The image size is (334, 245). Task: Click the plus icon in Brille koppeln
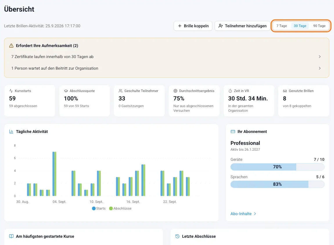[180, 26]
